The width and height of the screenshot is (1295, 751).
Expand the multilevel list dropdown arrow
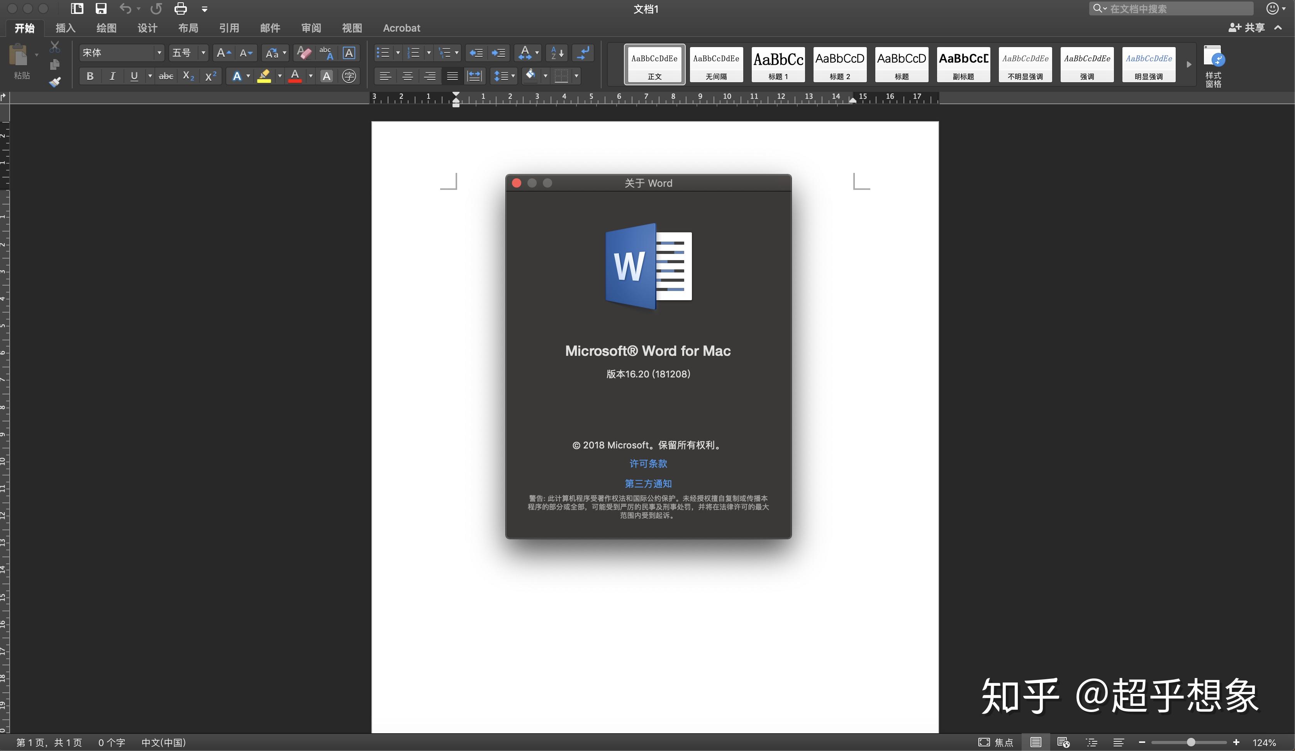(456, 52)
